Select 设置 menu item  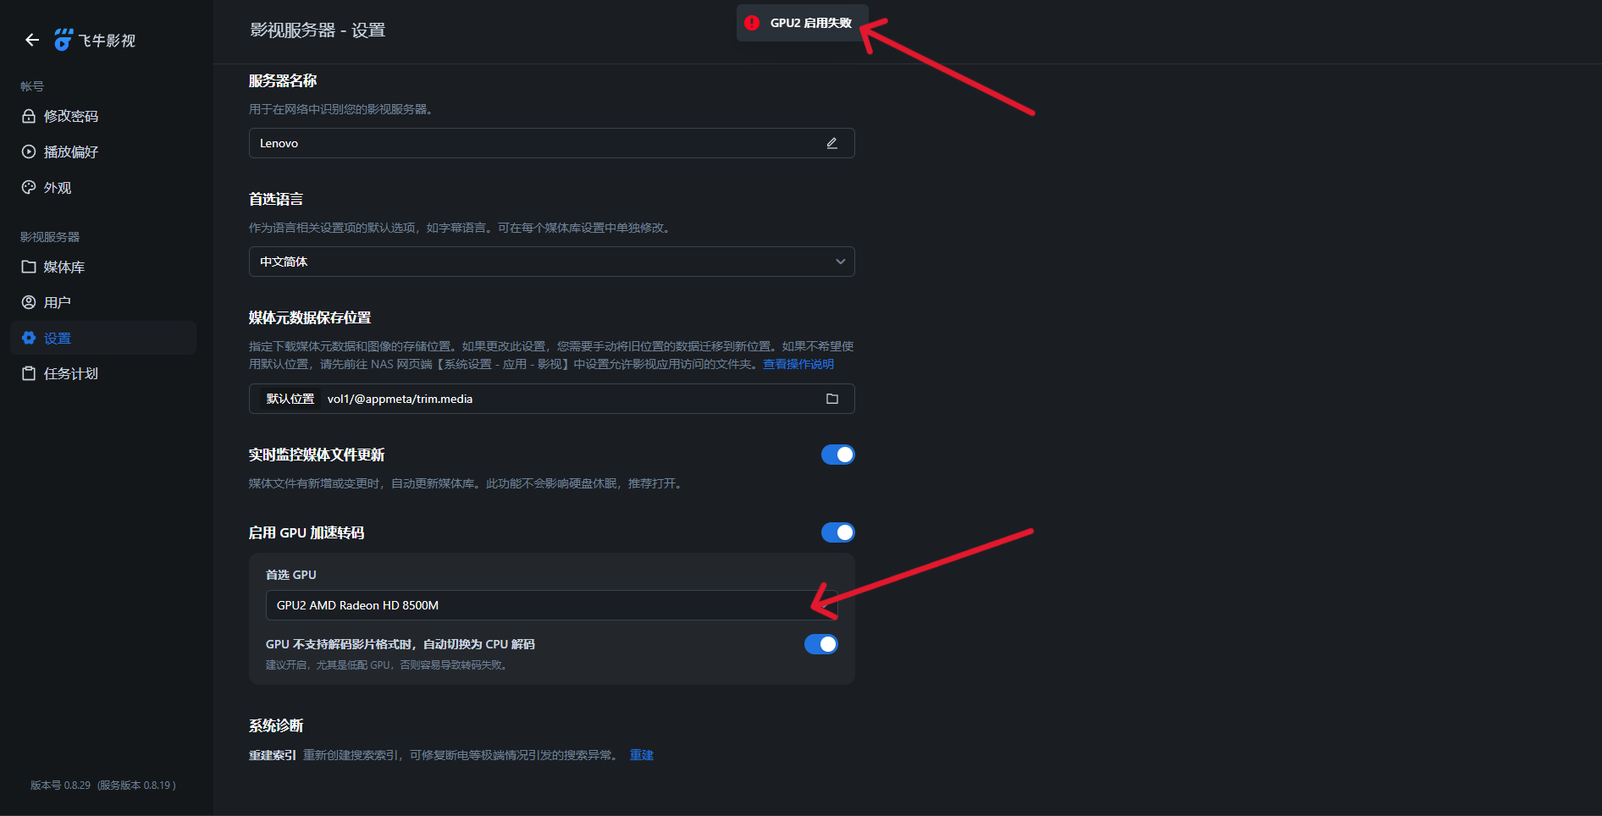(x=103, y=338)
